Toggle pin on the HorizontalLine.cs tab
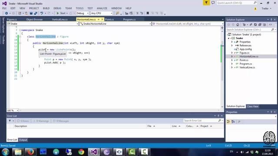The height and width of the screenshot is (156, 278). pyautogui.click(x=99, y=19)
